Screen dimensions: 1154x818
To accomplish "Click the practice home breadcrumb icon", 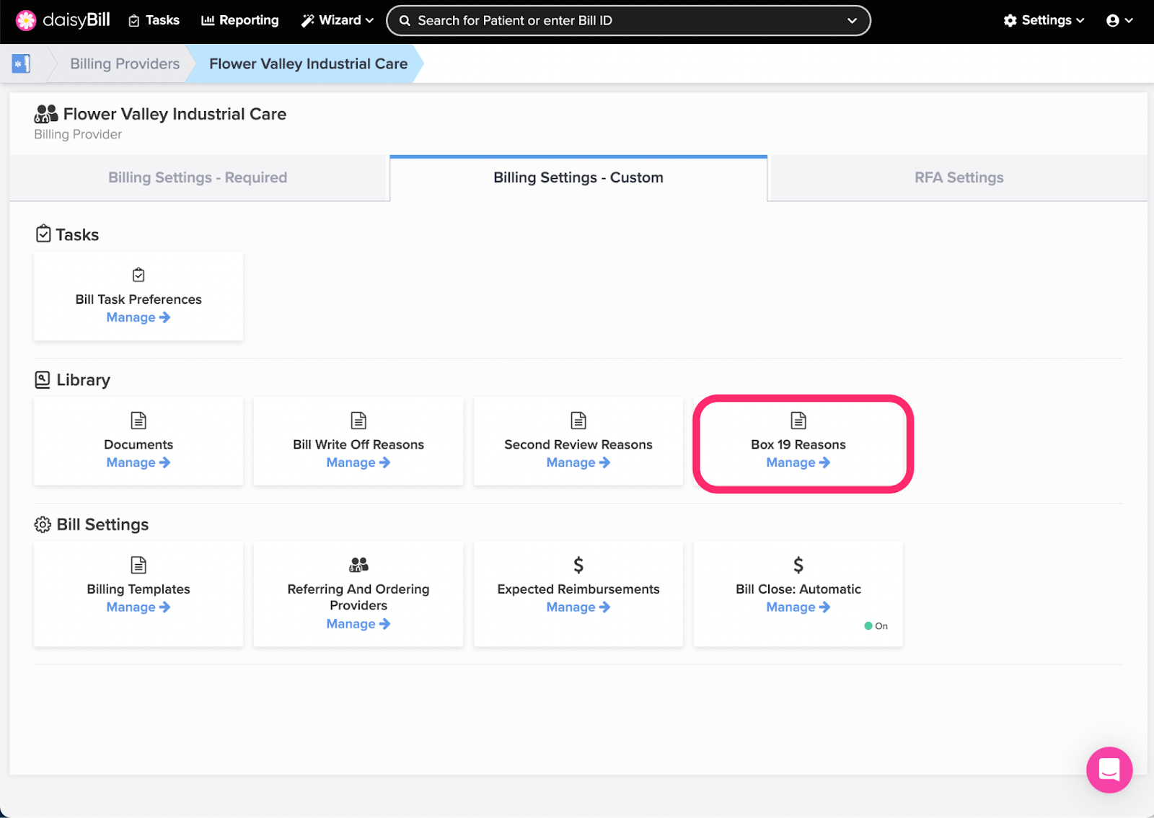I will [22, 63].
